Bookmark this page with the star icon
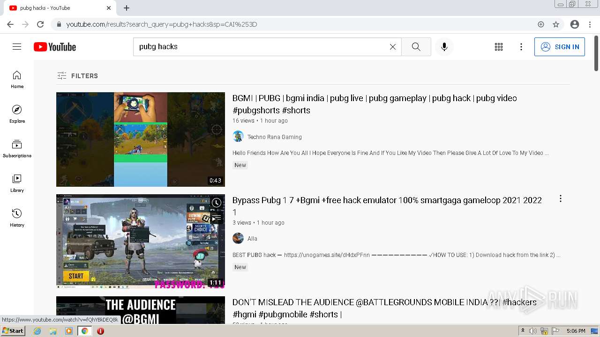The image size is (600, 337). coord(556,24)
